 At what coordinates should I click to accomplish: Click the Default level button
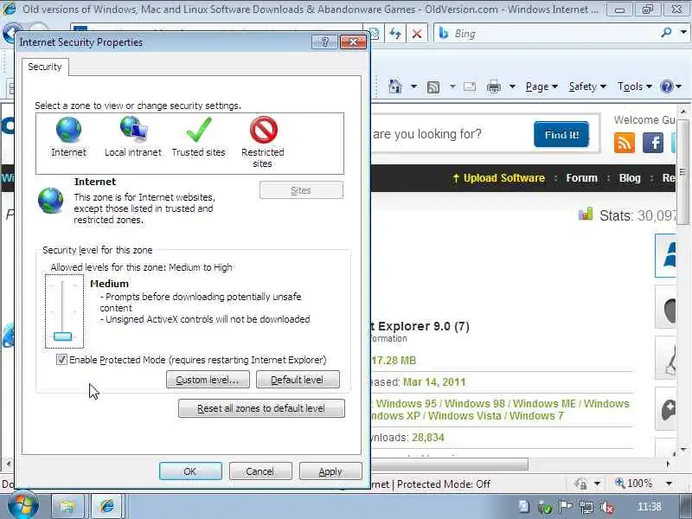(x=298, y=380)
